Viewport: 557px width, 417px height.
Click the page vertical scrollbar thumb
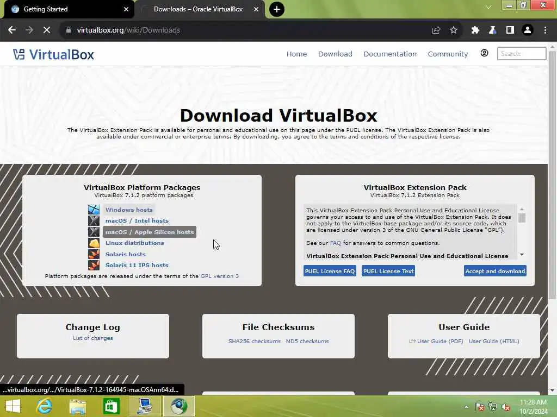coord(552,175)
